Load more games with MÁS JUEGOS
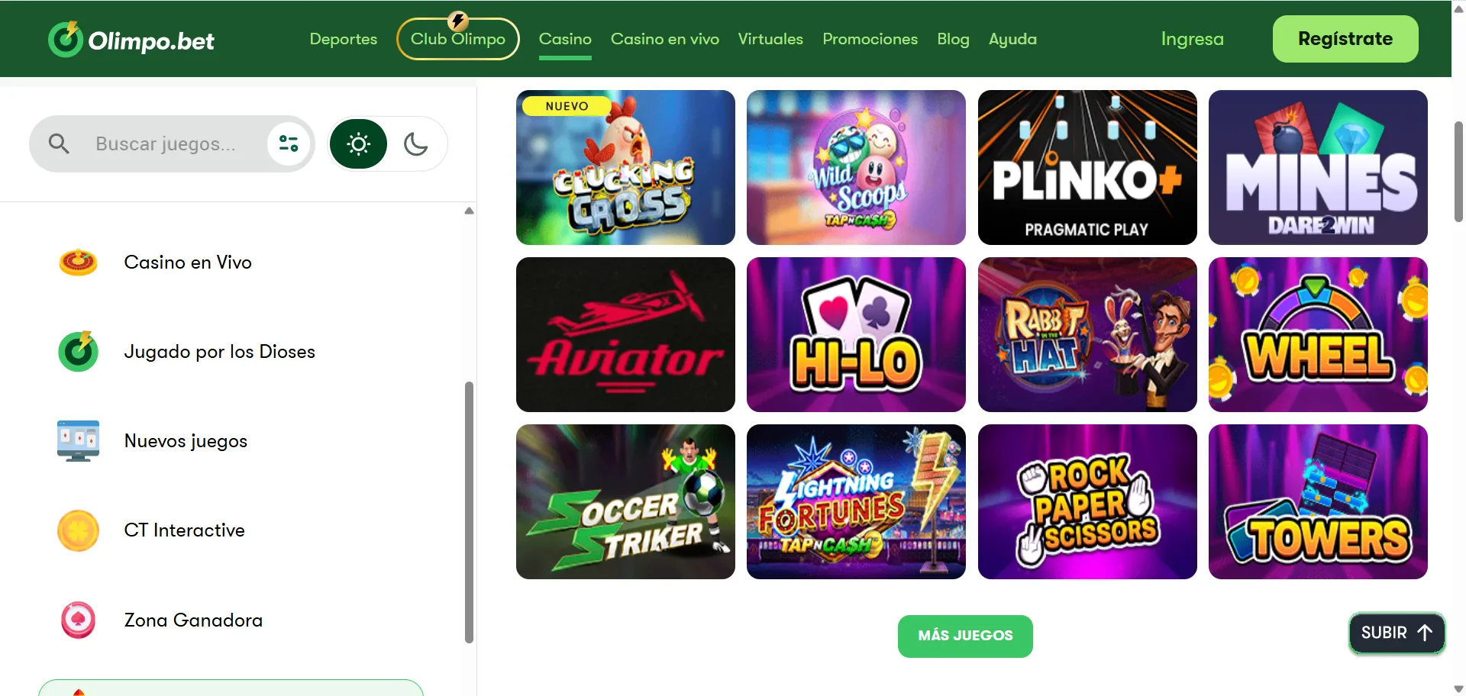Image resolution: width=1466 pixels, height=696 pixels. click(965, 636)
